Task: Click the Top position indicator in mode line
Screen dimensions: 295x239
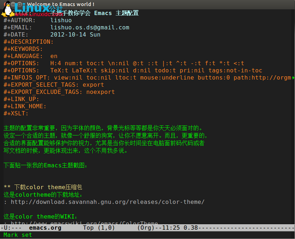Action: point(88,228)
